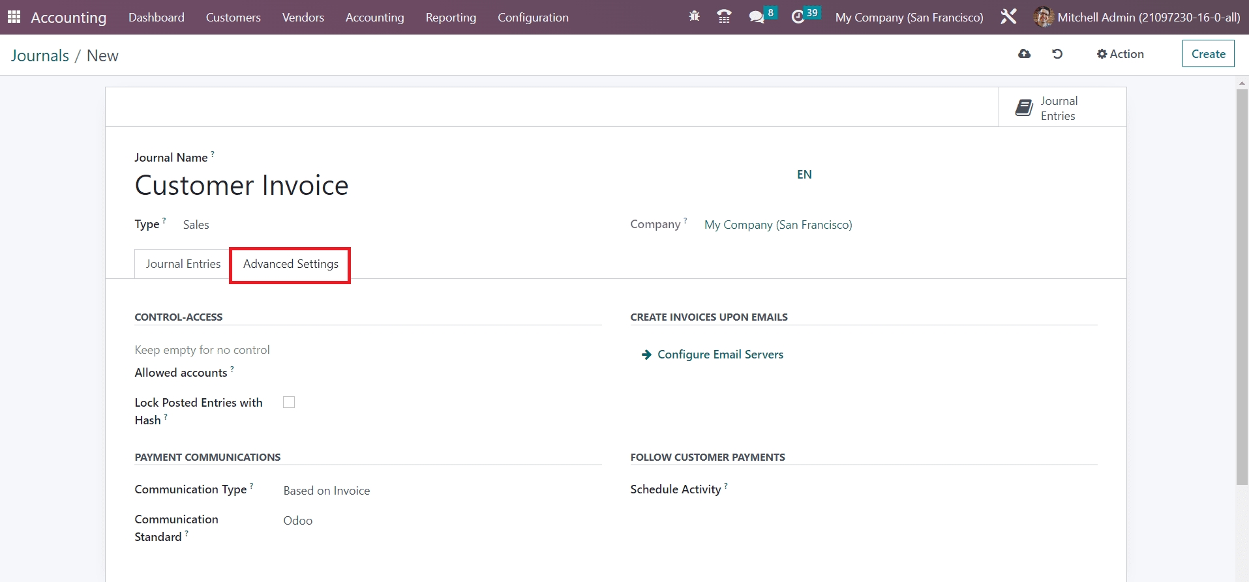Click the cloud save icon
1249x582 pixels.
point(1025,54)
